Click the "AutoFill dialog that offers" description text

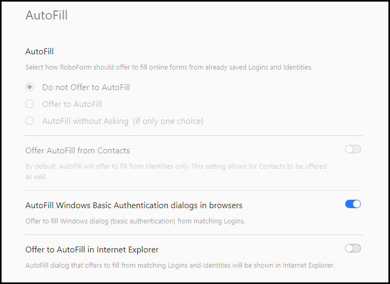tap(179, 265)
